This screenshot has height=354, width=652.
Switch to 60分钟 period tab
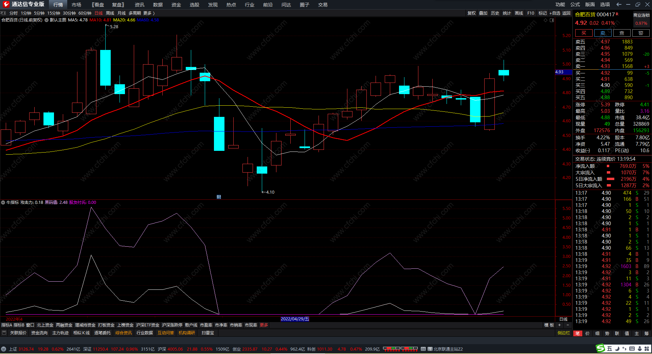(x=85, y=13)
